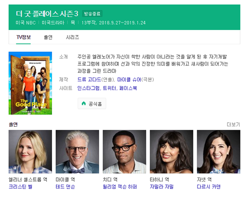The height and width of the screenshot is (197, 250).
Task: Click the 엘리너 셸스트롭 역 role text
Action: 28,179
